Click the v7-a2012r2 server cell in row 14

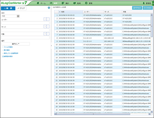click(108, 58)
